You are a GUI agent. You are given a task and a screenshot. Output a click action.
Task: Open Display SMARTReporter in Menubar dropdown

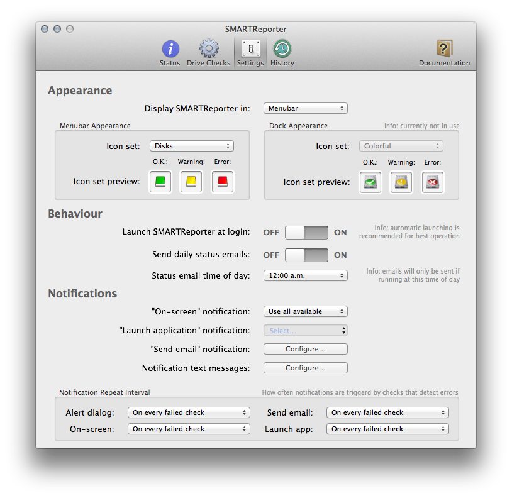(306, 108)
